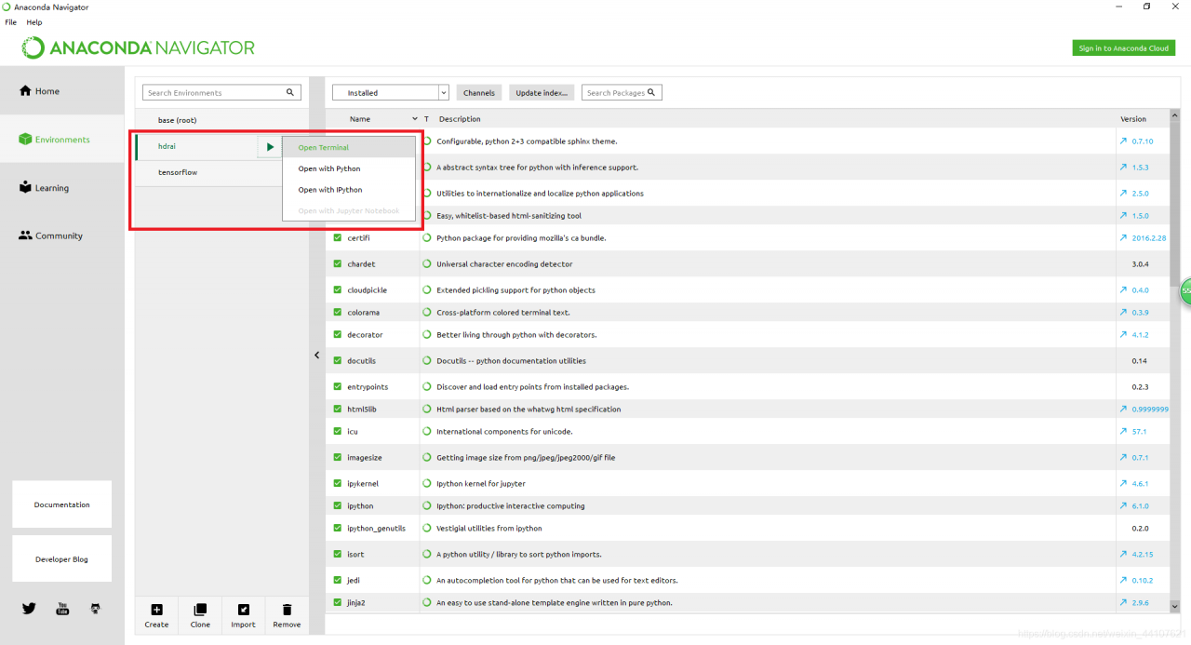Click the Anaconda Navigator logo
Screen dimensions: 1191x645
point(138,47)
